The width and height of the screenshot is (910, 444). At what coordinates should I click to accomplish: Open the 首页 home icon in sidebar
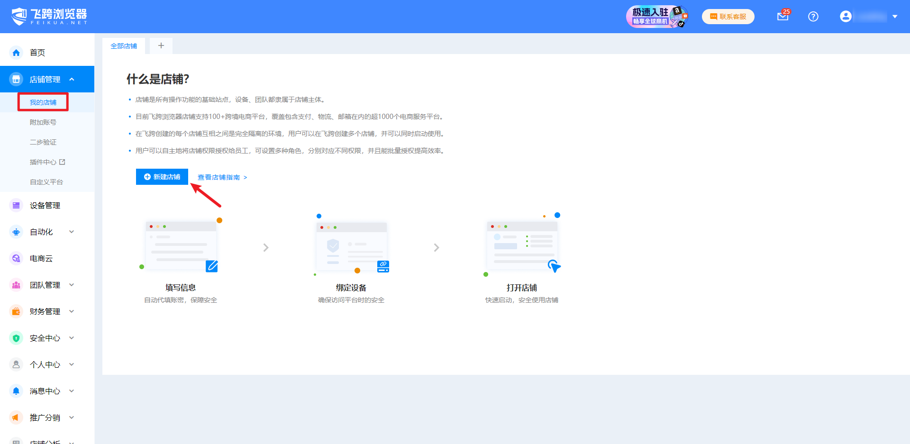coord(16,53)
